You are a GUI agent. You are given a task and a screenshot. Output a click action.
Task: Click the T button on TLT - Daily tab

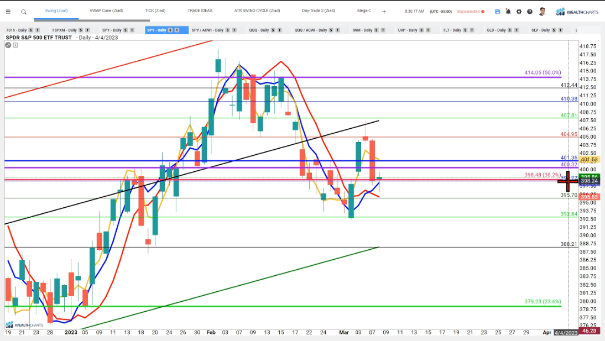click(x=472, y=30)
